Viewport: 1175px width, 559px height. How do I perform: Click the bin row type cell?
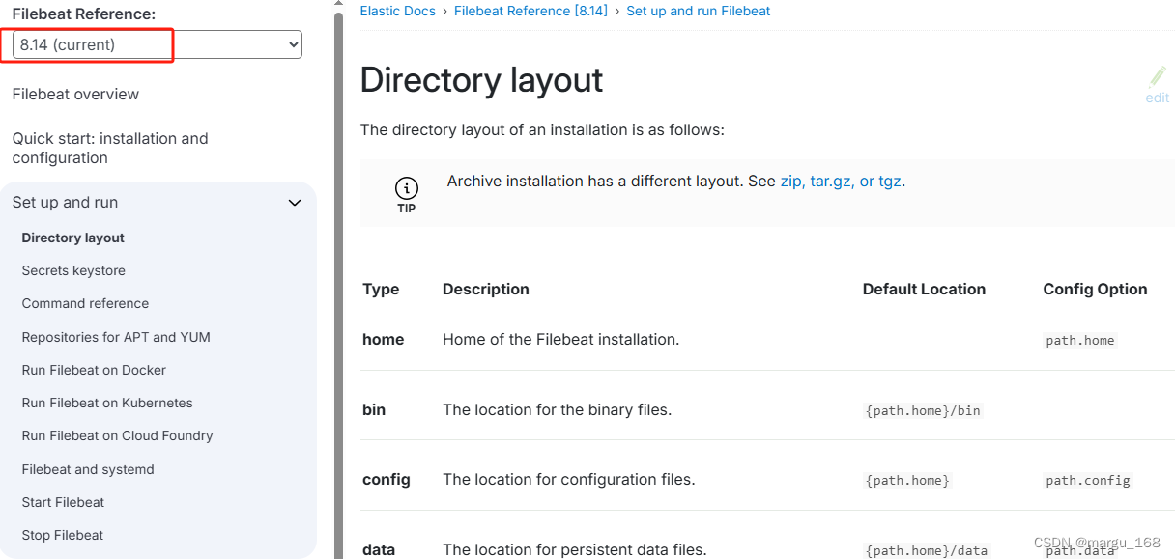click(x=374, y=409)
